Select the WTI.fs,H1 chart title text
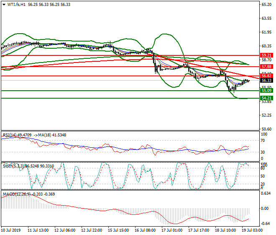The image size is (276, 235). pyautogui.click(x=16, y=5)
